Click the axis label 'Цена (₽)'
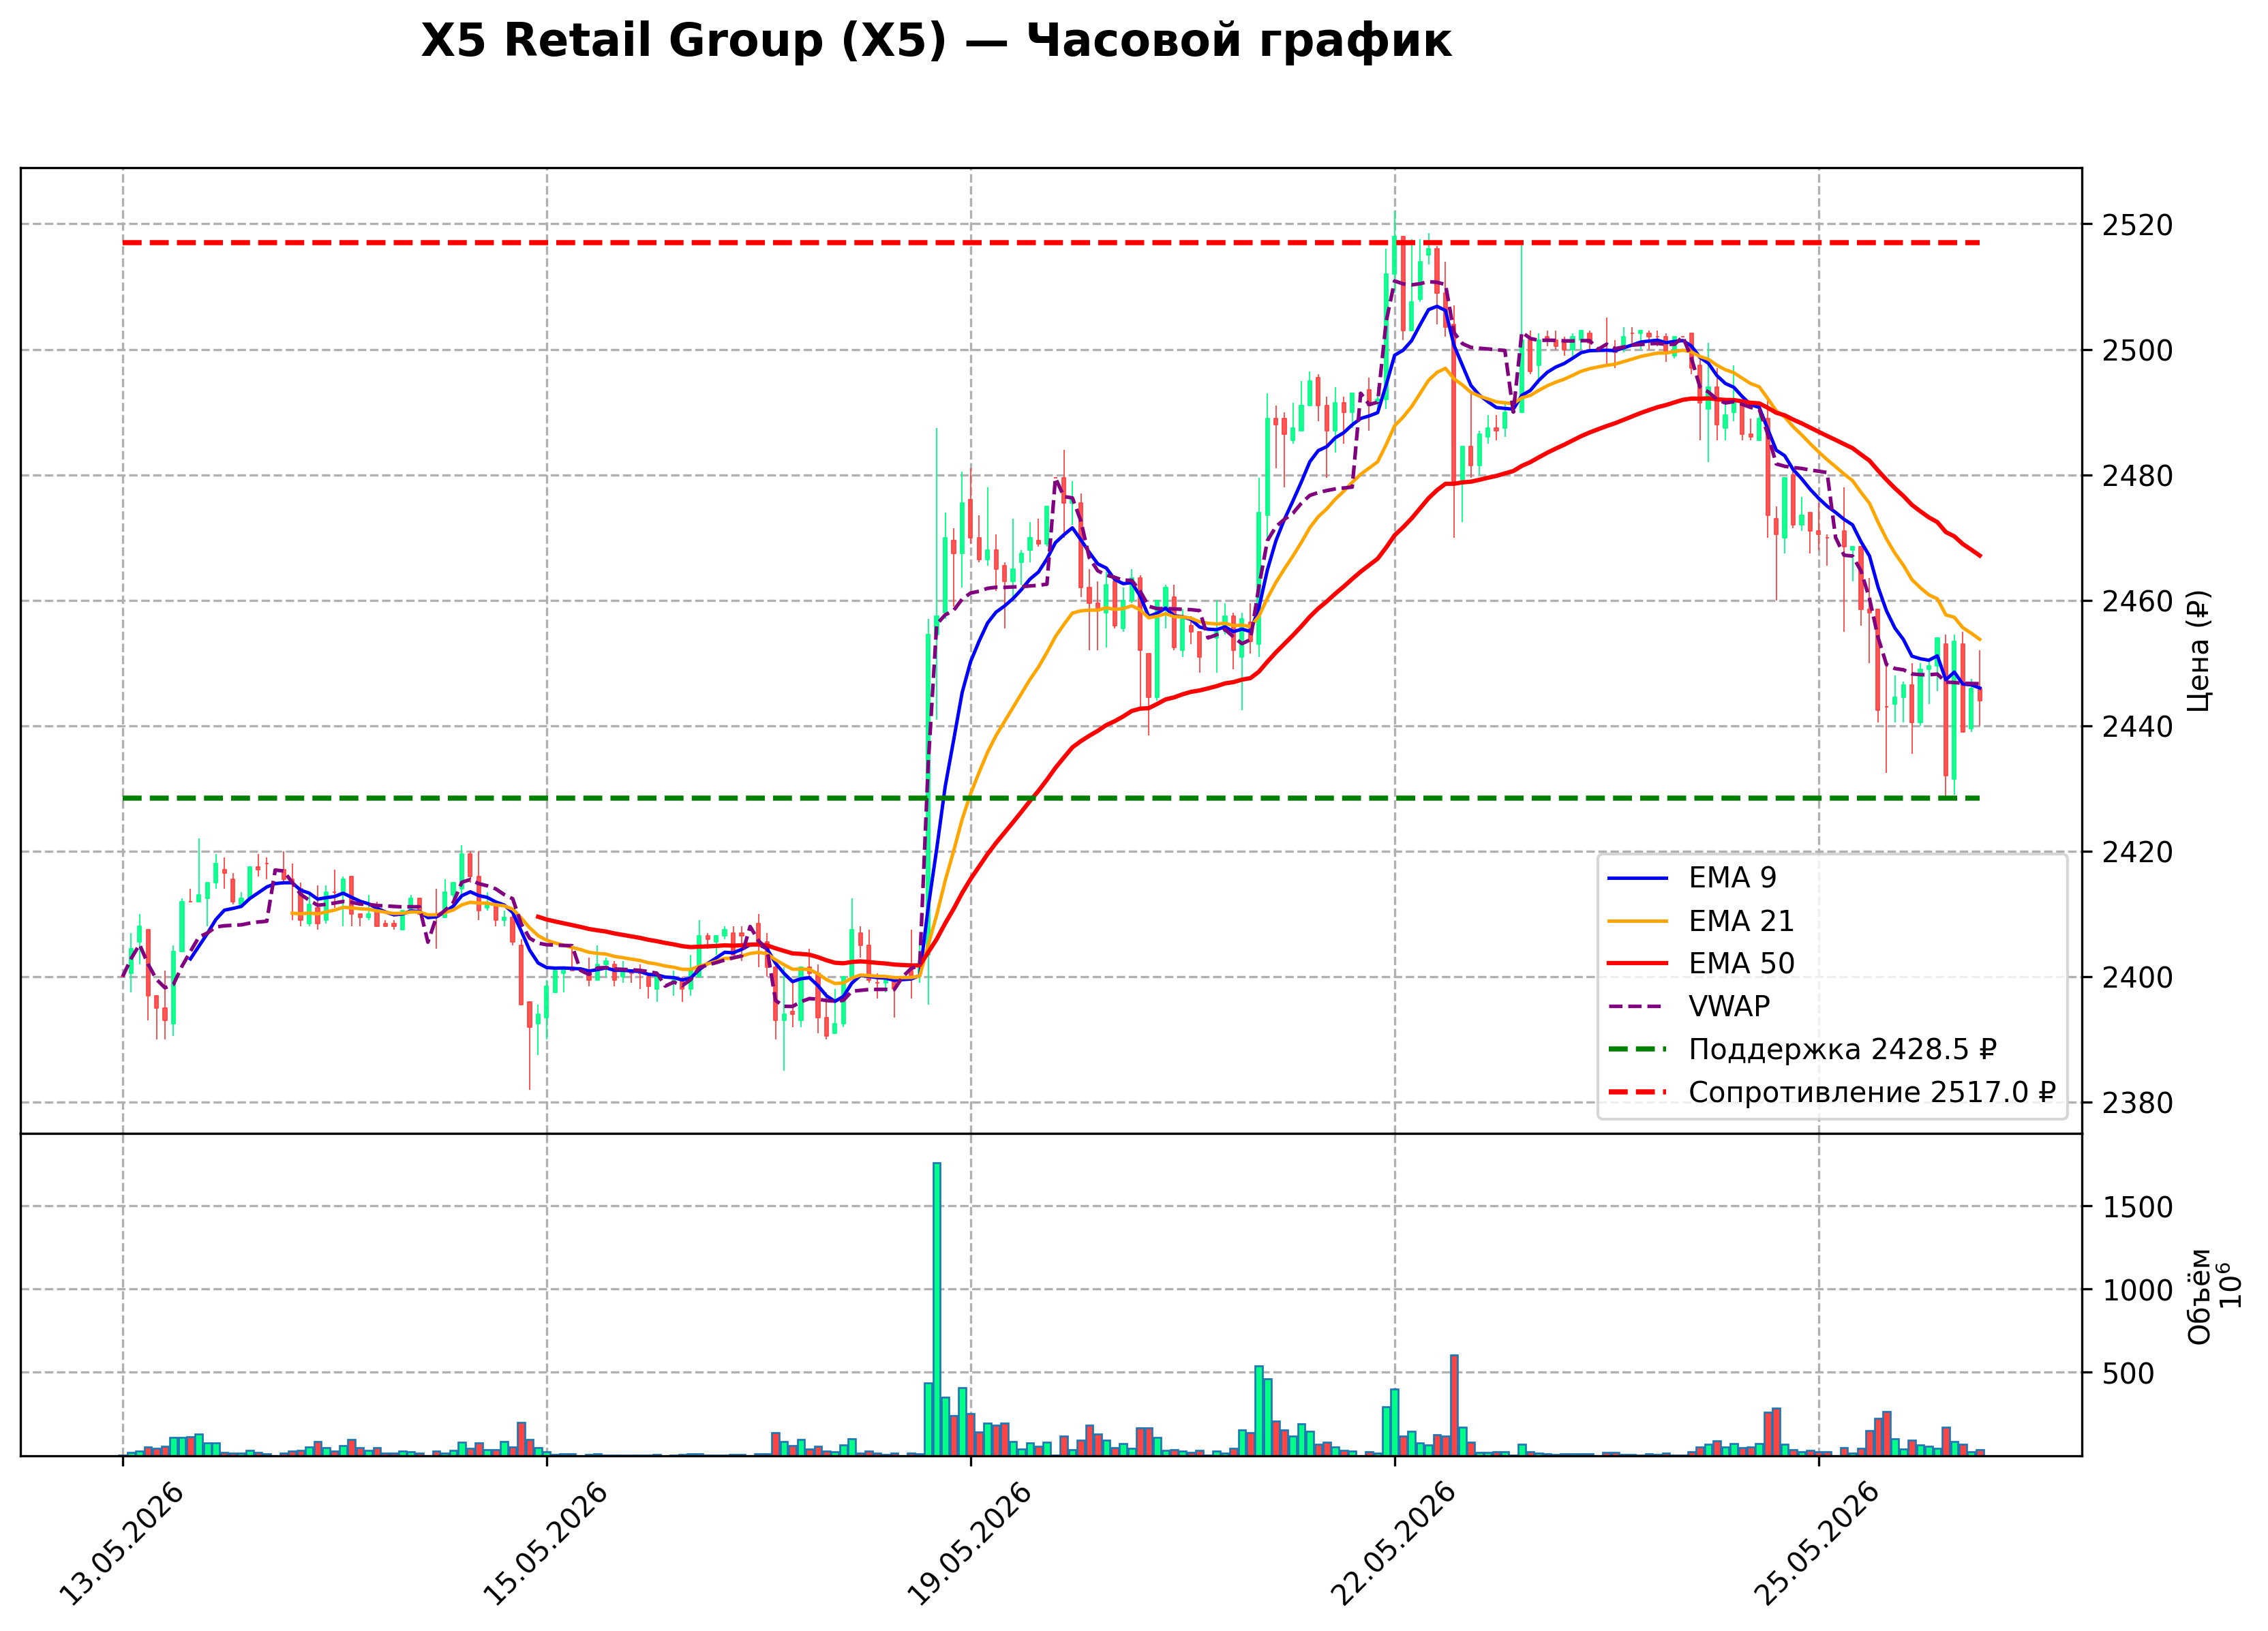 pos(2198,651)
